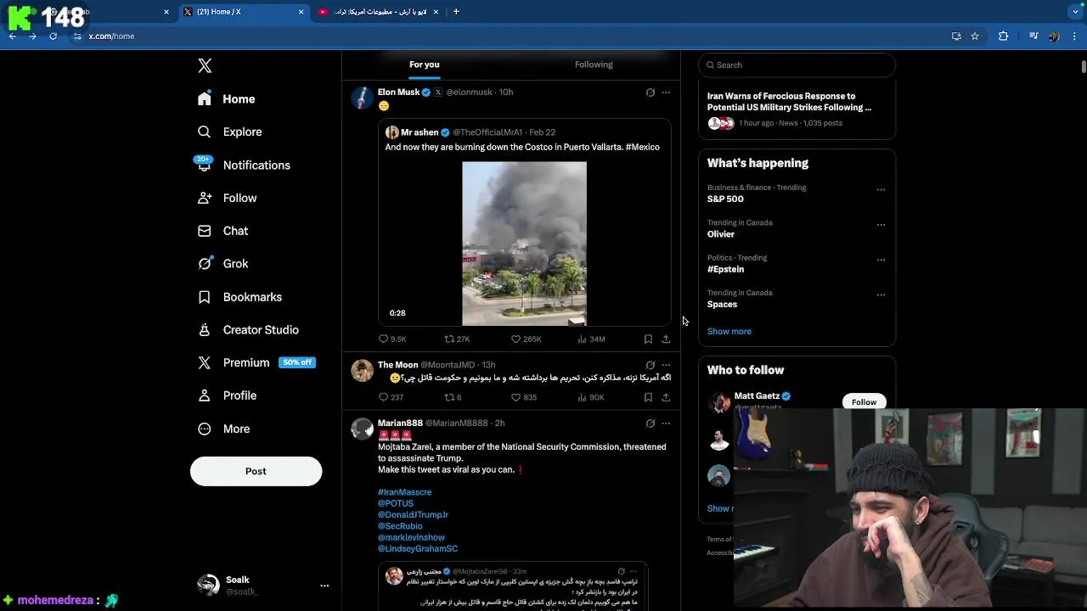Open Notifications with 20+ badge

click(x=243, y=165)
